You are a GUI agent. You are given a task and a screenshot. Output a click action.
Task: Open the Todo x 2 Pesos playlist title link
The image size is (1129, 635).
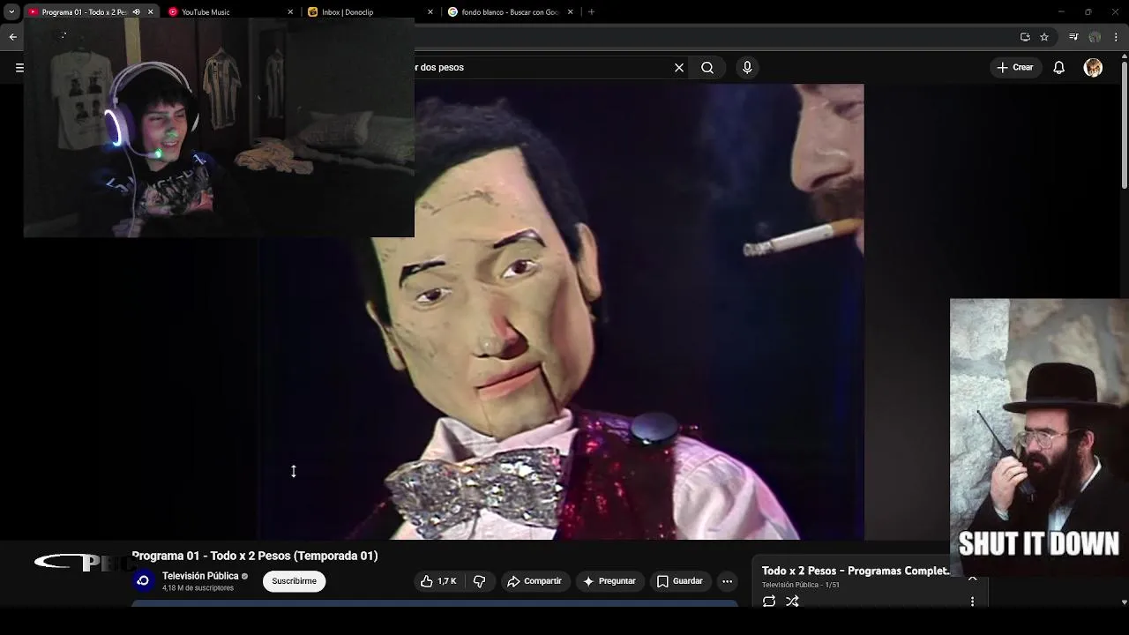point(856,571)
